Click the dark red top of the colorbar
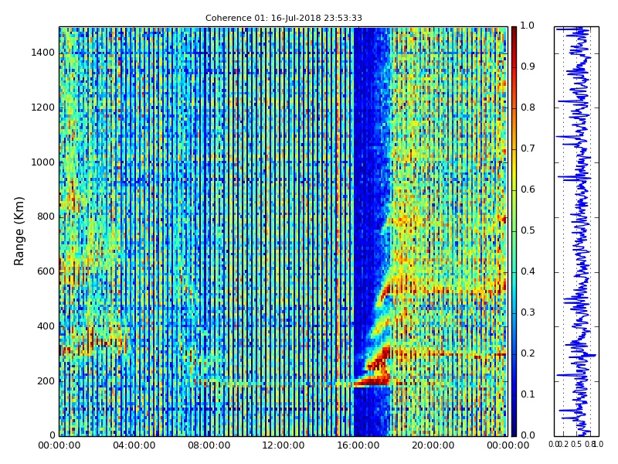Screen dimensions: 618x464 [x=514, y=33]
